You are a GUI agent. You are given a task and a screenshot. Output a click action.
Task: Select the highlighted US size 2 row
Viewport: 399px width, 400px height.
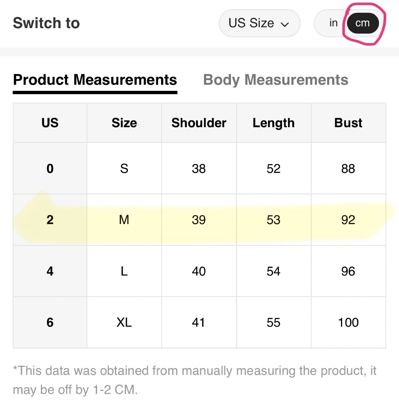pyautogui.click(x=50, y=220)
